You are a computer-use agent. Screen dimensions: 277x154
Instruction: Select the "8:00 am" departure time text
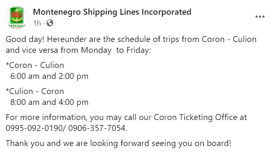coord(25,102)
